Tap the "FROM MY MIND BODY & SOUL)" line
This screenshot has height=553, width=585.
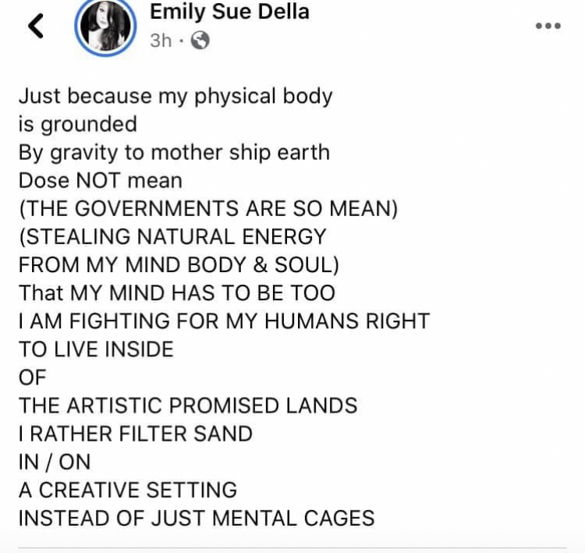tap(179, 264)
